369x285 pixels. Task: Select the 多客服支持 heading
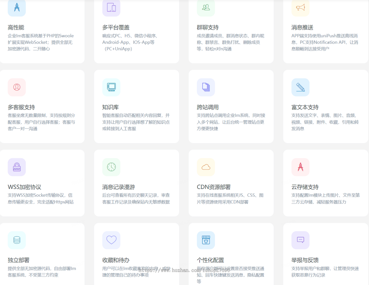click(x=21, y=107)
